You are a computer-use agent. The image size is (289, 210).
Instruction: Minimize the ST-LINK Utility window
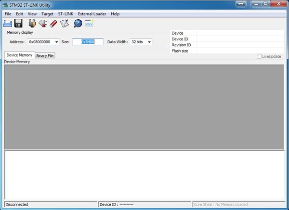pos(257,4)
